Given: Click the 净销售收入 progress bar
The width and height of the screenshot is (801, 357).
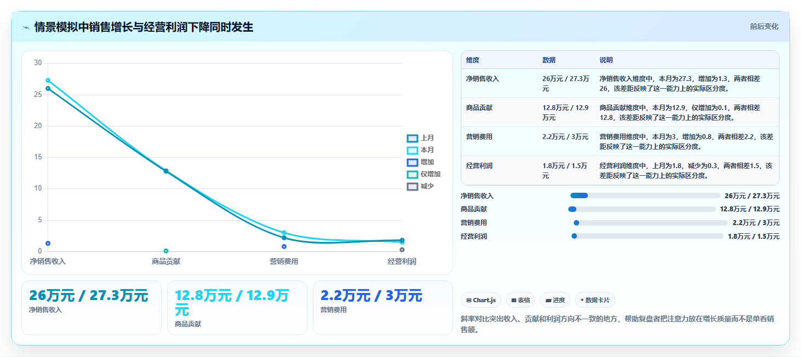Looking at the screenshot, I should point(645,195).
